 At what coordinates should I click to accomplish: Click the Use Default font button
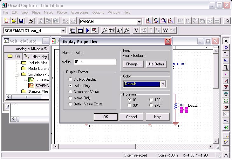[156, 64]
